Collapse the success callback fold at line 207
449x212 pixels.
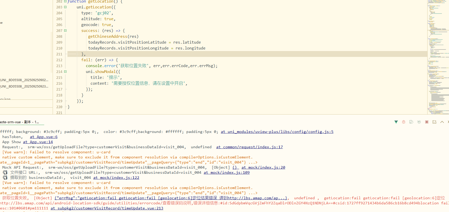click(x=65, y=31)
